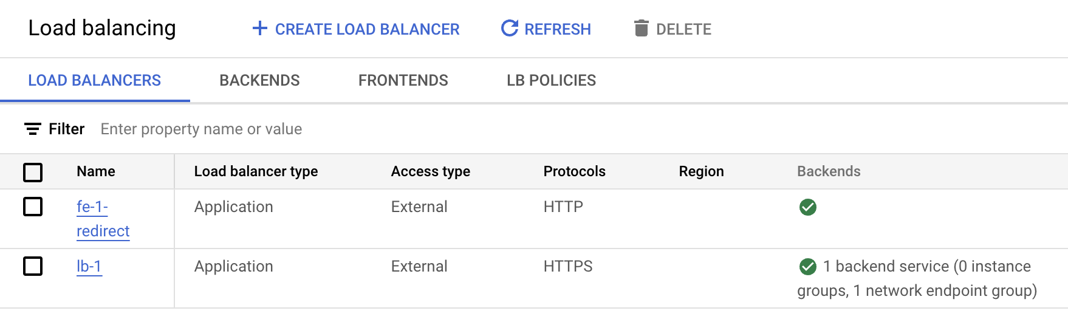Click the Load balancer type column header
This screenshot has width=1068, height=322.
click(256, 171)
